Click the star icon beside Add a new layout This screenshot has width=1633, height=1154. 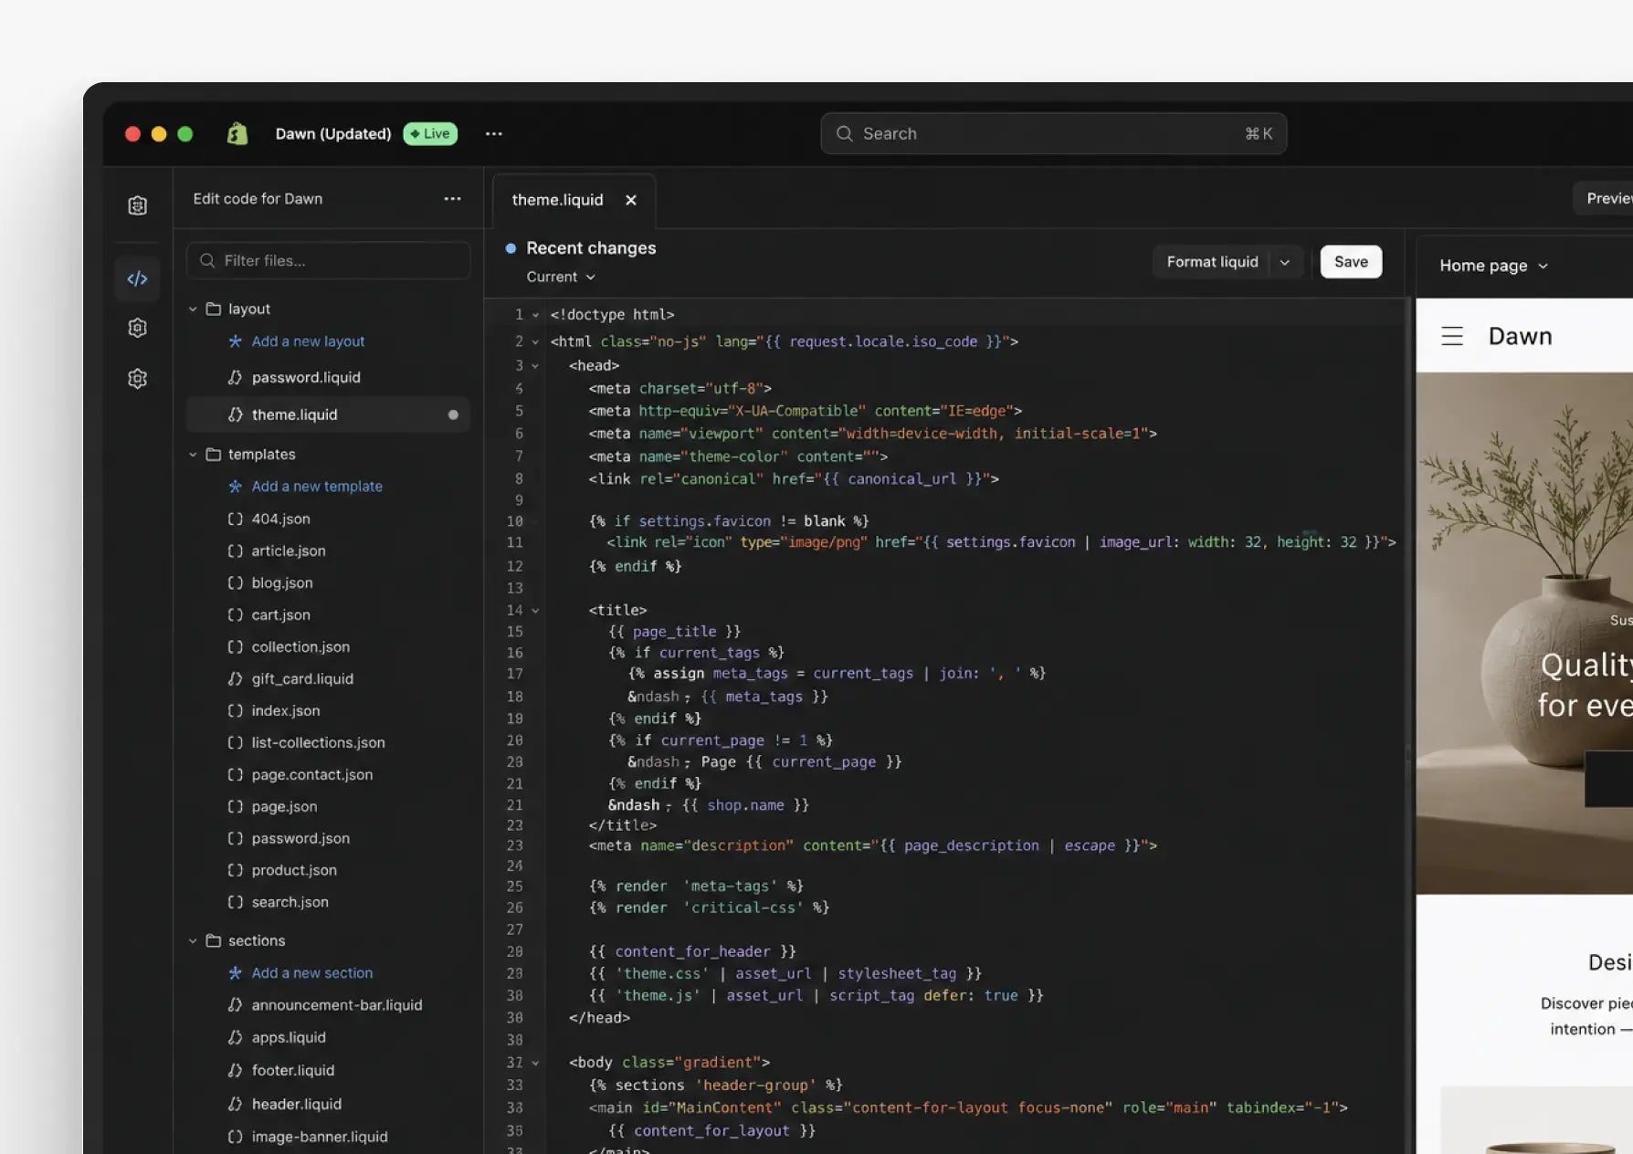click(x=235, y=341)
